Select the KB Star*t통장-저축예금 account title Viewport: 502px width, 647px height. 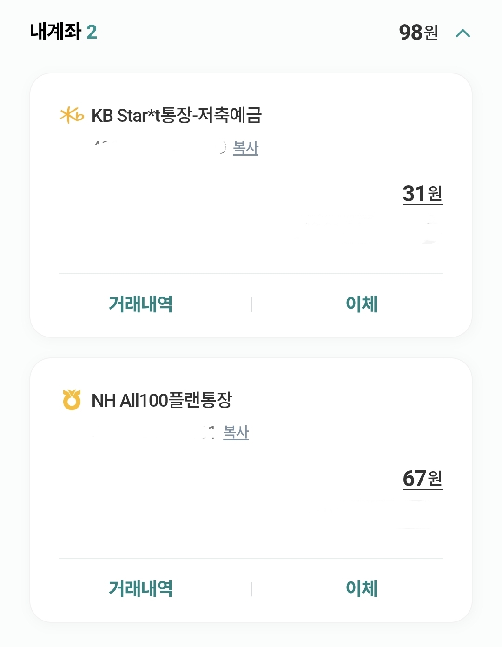click(x=177, y=115)
